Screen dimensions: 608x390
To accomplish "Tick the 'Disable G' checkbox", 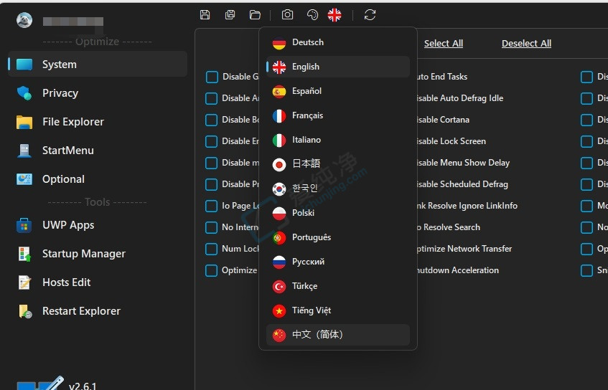I will tap(212, 77).
